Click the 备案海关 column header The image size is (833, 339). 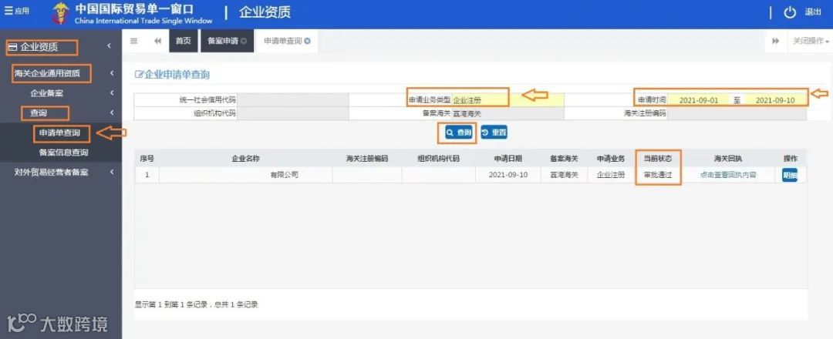[x=564, y=159]
